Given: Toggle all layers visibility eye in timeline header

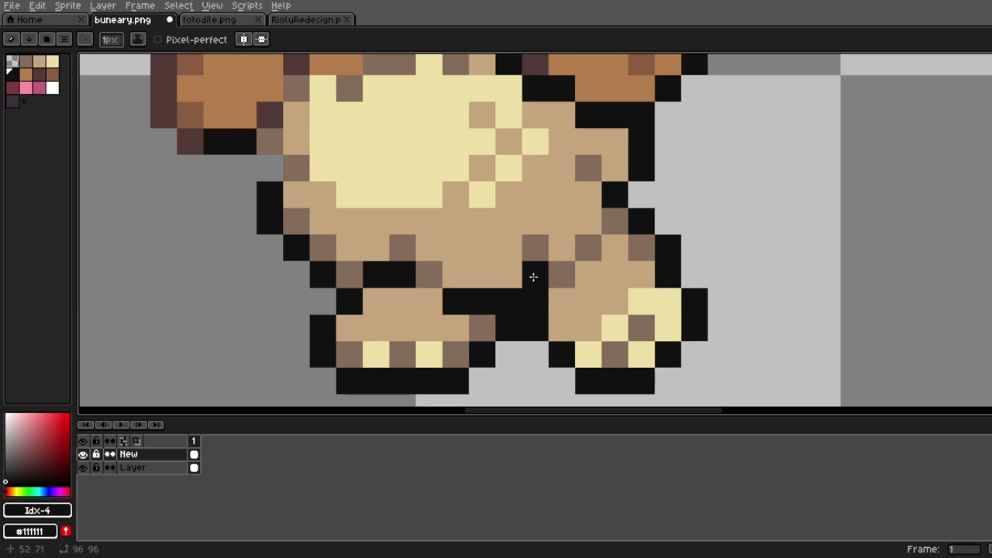Looking at the screenshot, I should pyautogui.click(x=83, y=441).
